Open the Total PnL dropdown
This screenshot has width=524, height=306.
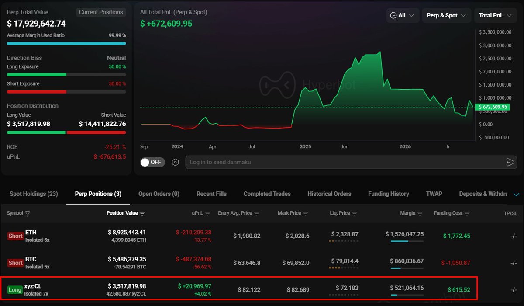pyautogui.click(x=496, y=15)
